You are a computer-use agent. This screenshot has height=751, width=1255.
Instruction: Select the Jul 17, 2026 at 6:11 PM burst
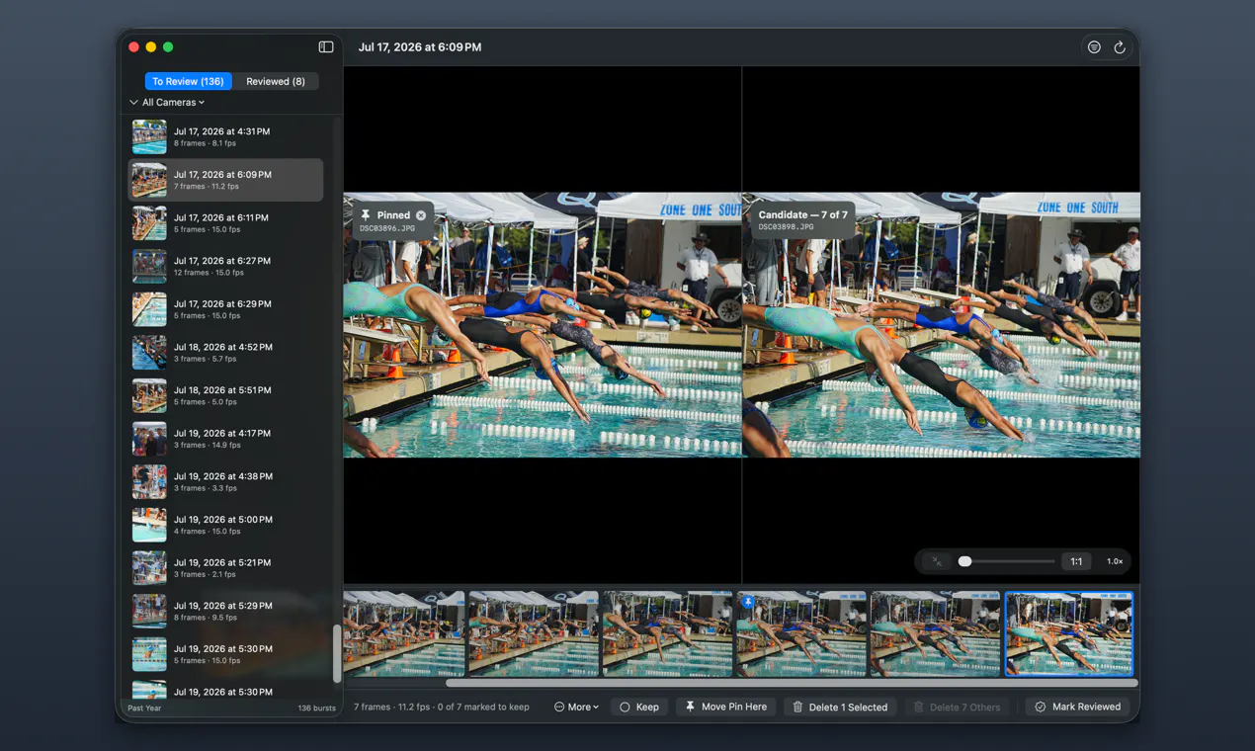point(226,223)
